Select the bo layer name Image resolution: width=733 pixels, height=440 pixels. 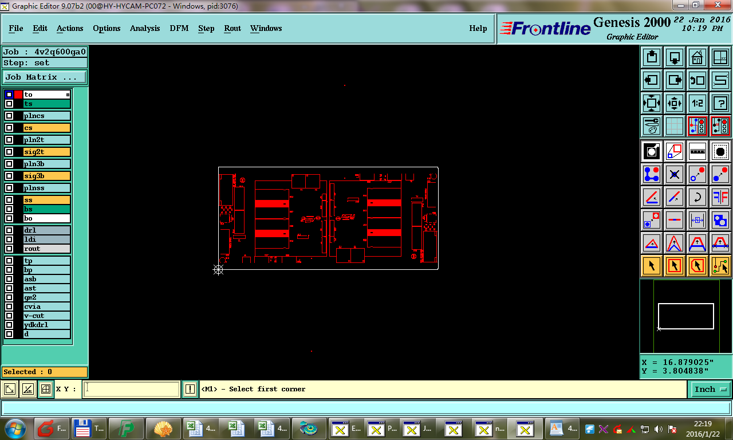(x=46, y=218)
